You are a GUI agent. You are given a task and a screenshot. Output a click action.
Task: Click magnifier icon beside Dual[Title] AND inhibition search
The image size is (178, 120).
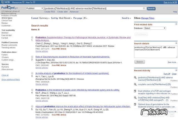pyautogui.click(x=135, y=98)
